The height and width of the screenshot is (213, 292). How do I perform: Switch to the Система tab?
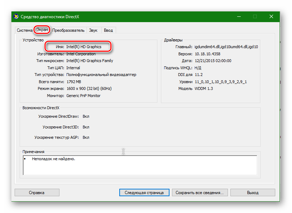click(x=25, y=30)
